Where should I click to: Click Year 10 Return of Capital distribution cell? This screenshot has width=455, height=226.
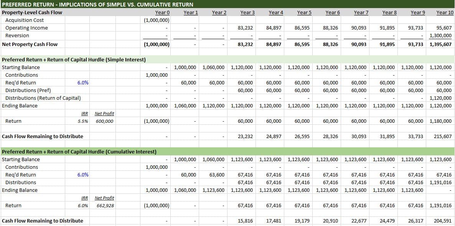[440, 98]
